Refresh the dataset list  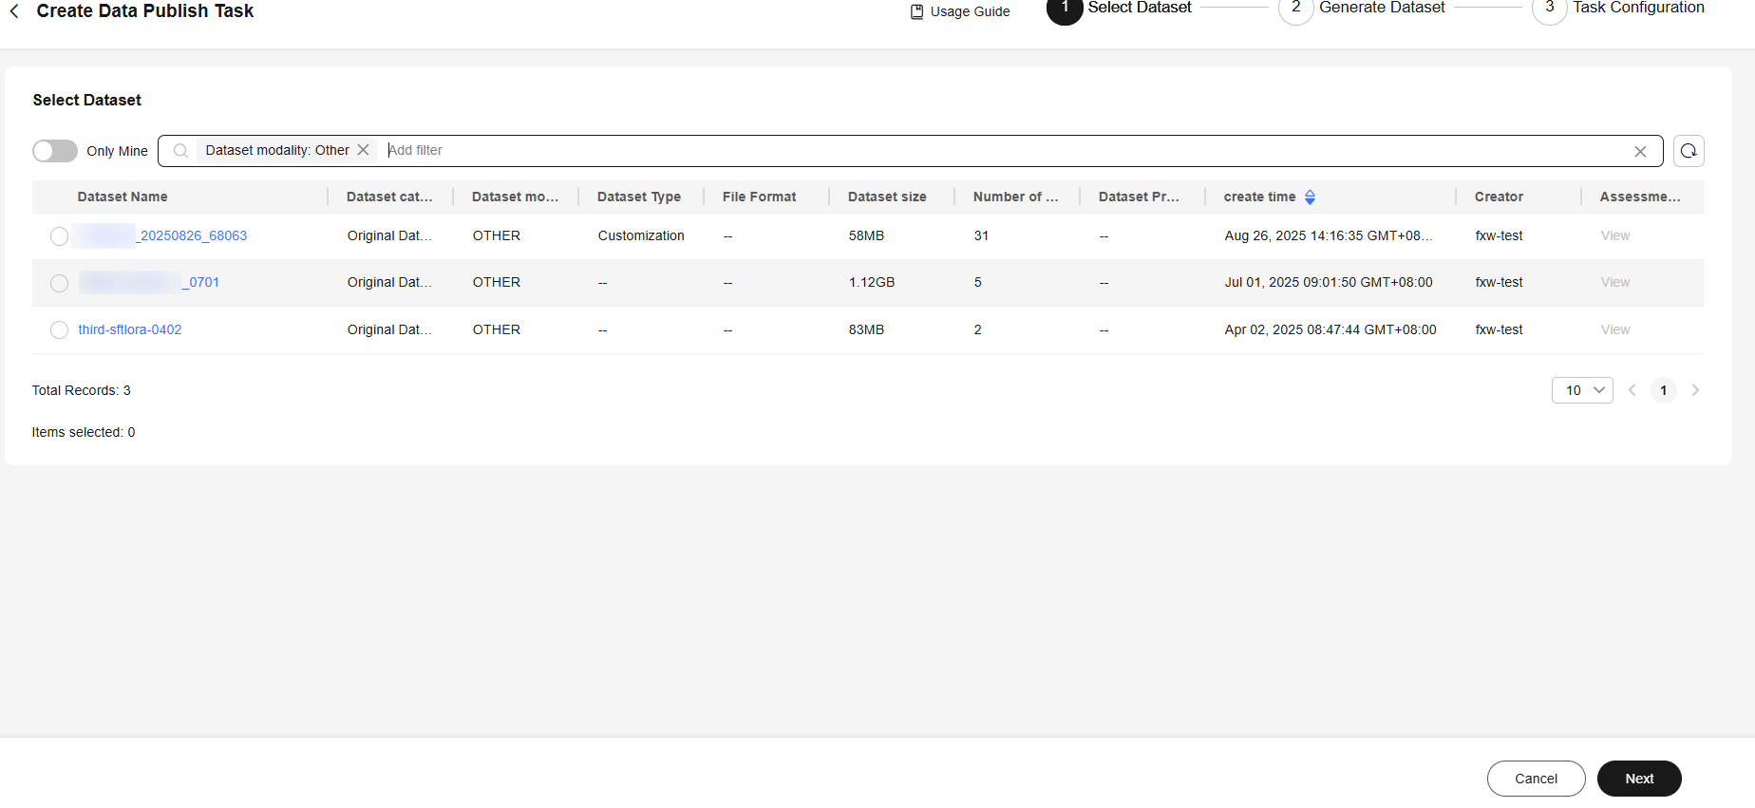pos(1689,151)
